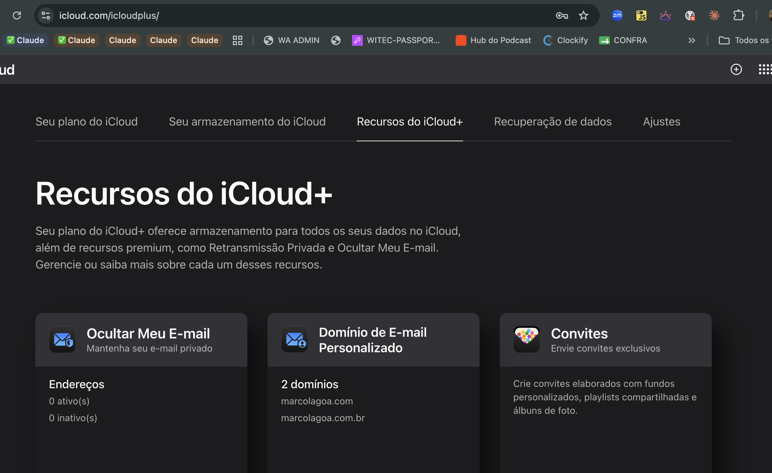Switch to Seu armazenamento do iCloud tab
The width and height of the screenshot is (772, 473).
pos(247,121)
